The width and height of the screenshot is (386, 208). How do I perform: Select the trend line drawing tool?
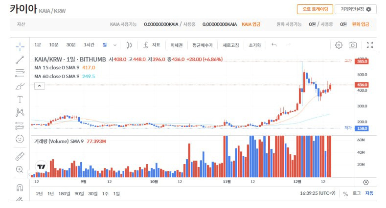tap(20, 60)
